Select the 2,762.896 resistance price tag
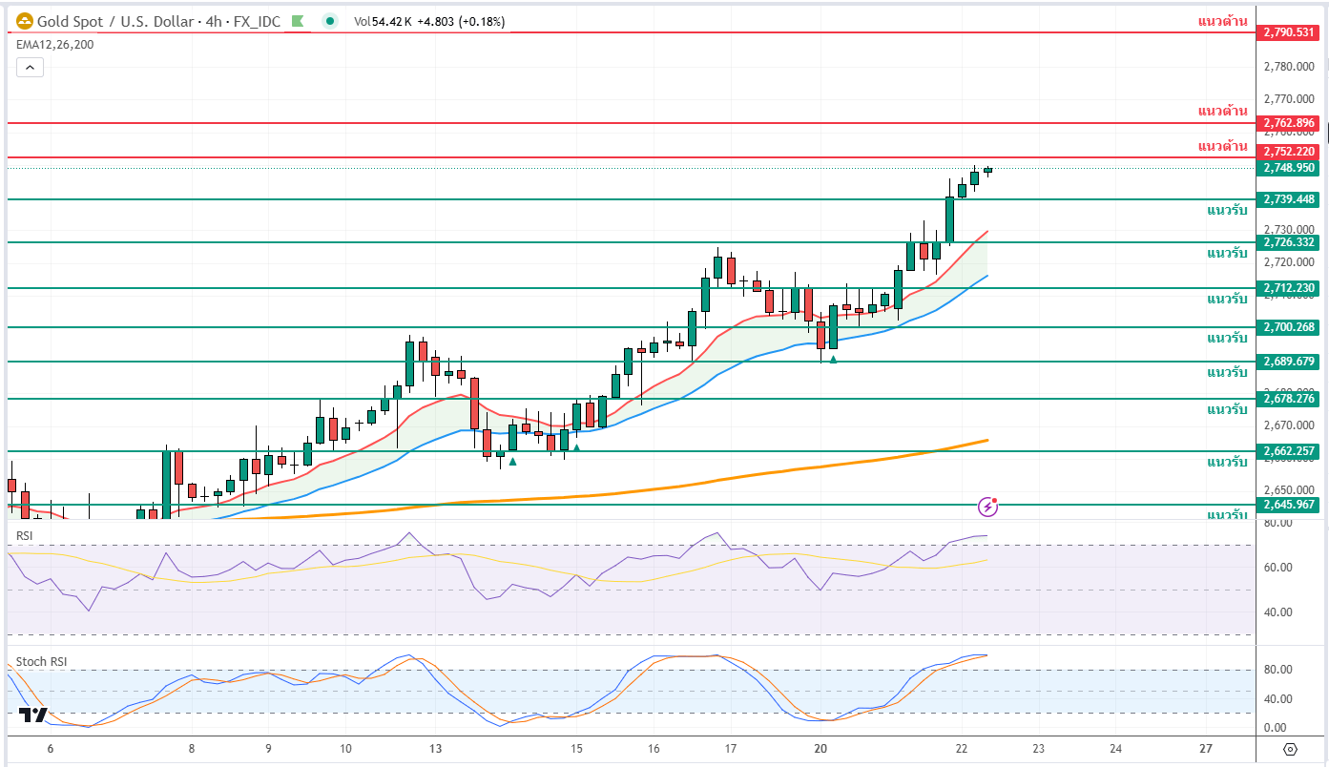1329x767 pixels. click(1288, 123)
